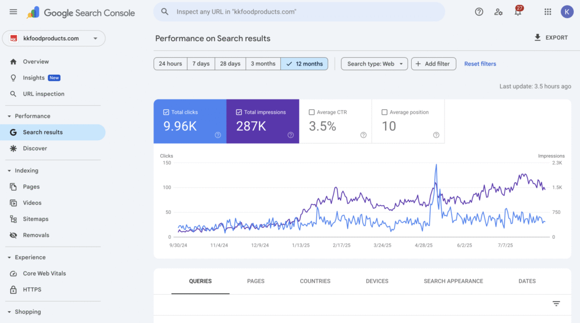Click the Videos icon in sidebar
580x323 pixels.
[x=14, y=203]
